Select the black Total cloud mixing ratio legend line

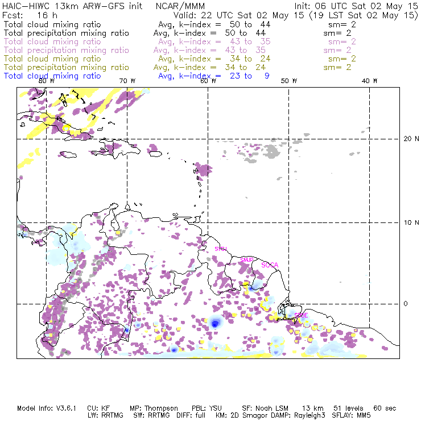pyautogui.click(x=180, y=24)
